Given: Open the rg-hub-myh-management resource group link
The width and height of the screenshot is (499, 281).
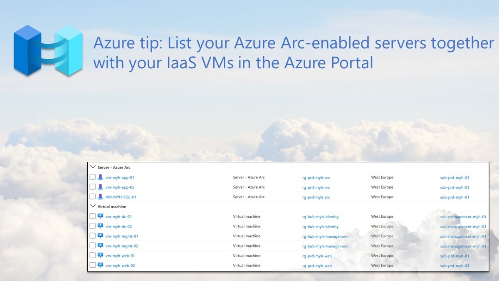Looking at the screenshot, I should [325, 236].
